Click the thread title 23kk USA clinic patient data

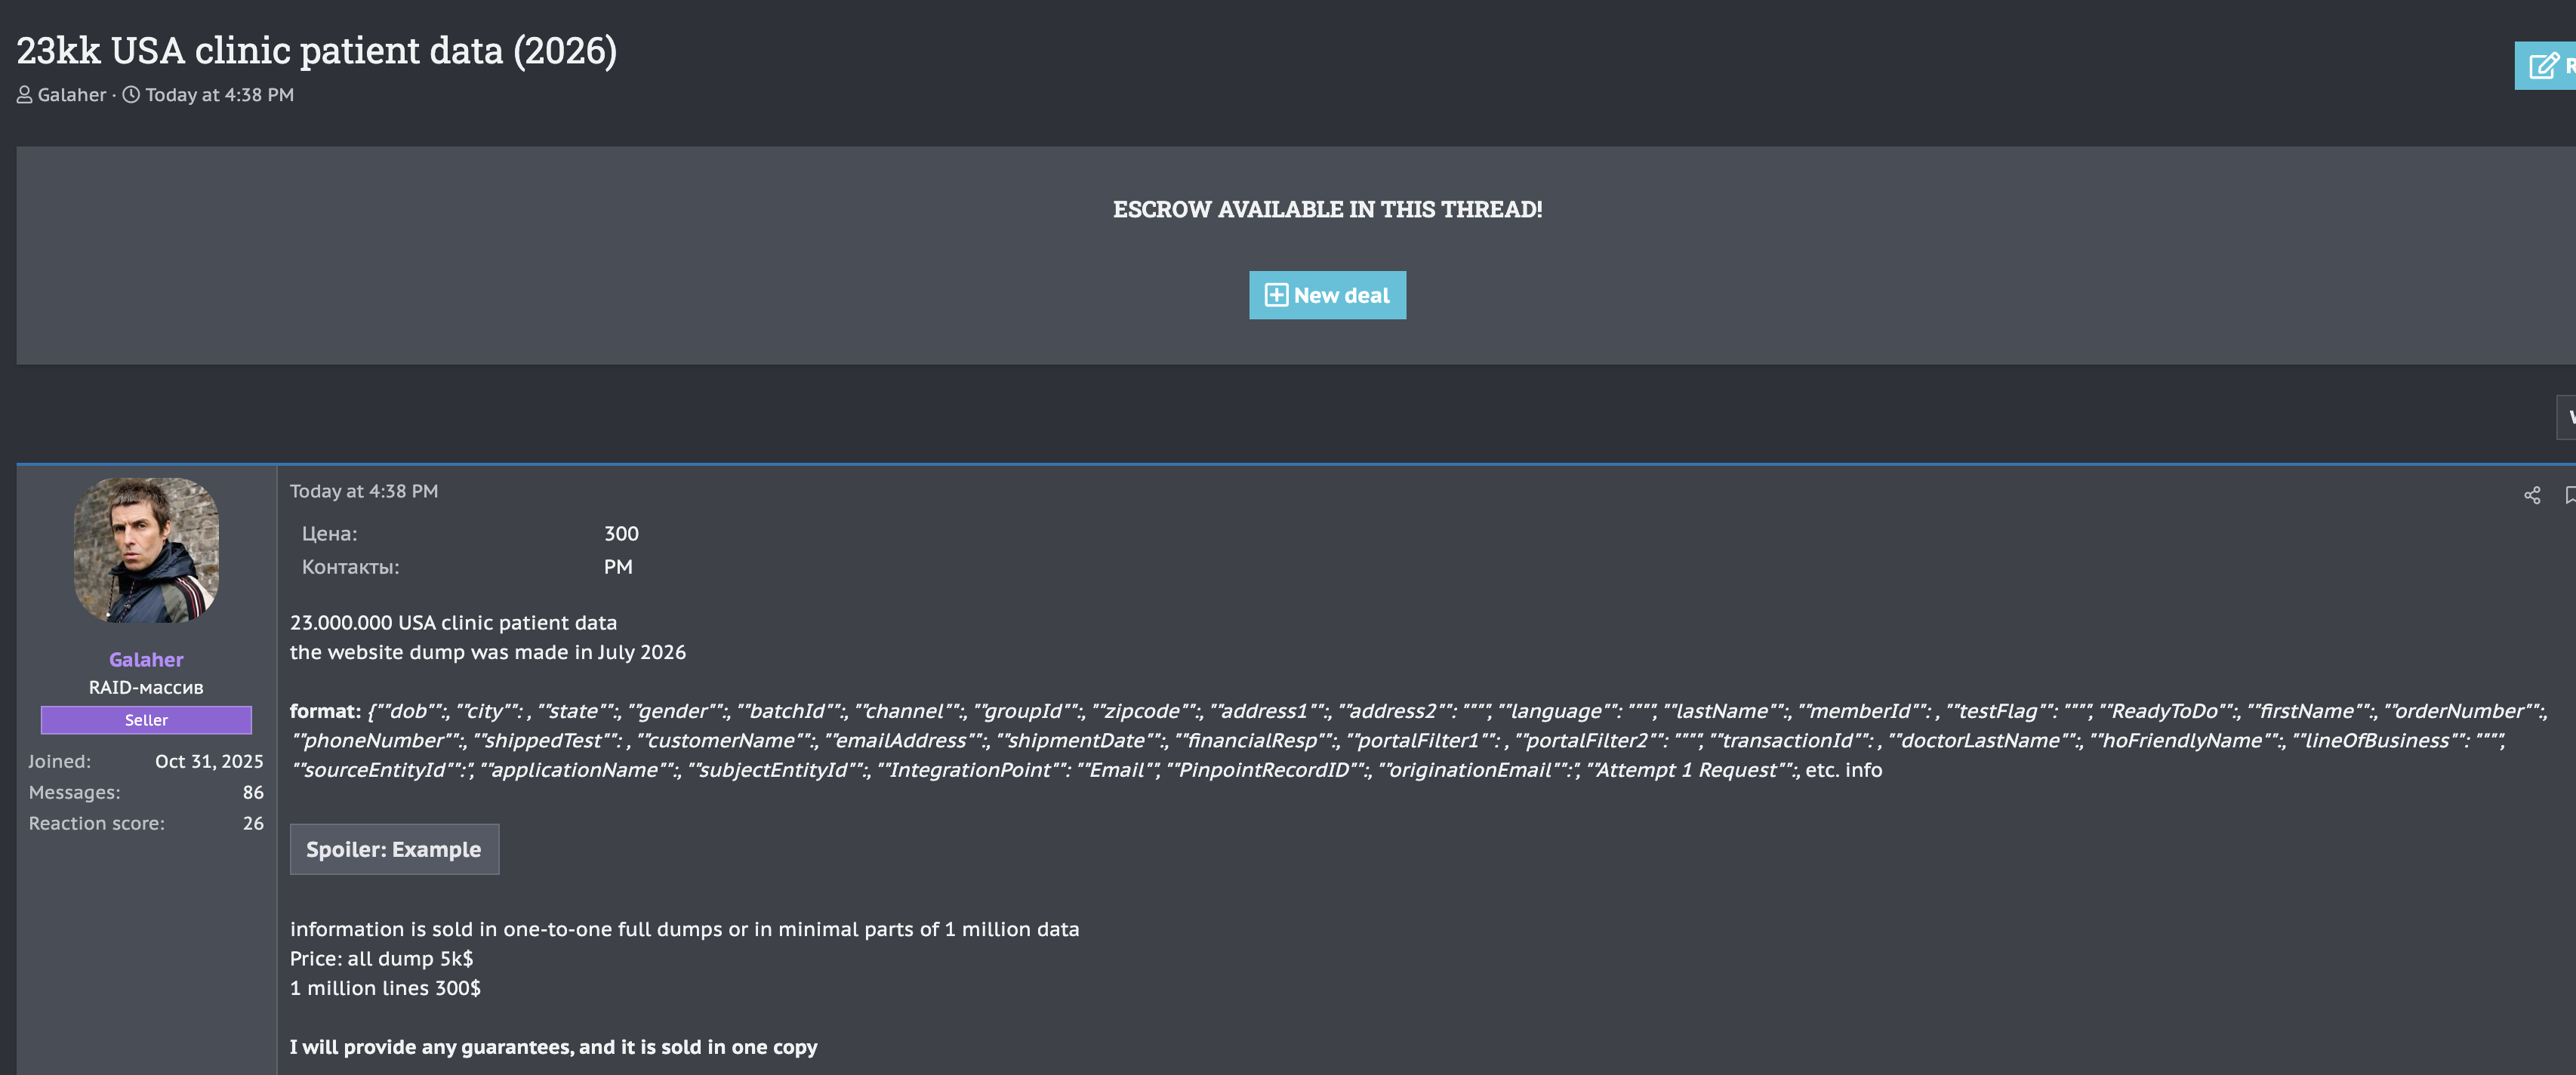tap(317, 50)
